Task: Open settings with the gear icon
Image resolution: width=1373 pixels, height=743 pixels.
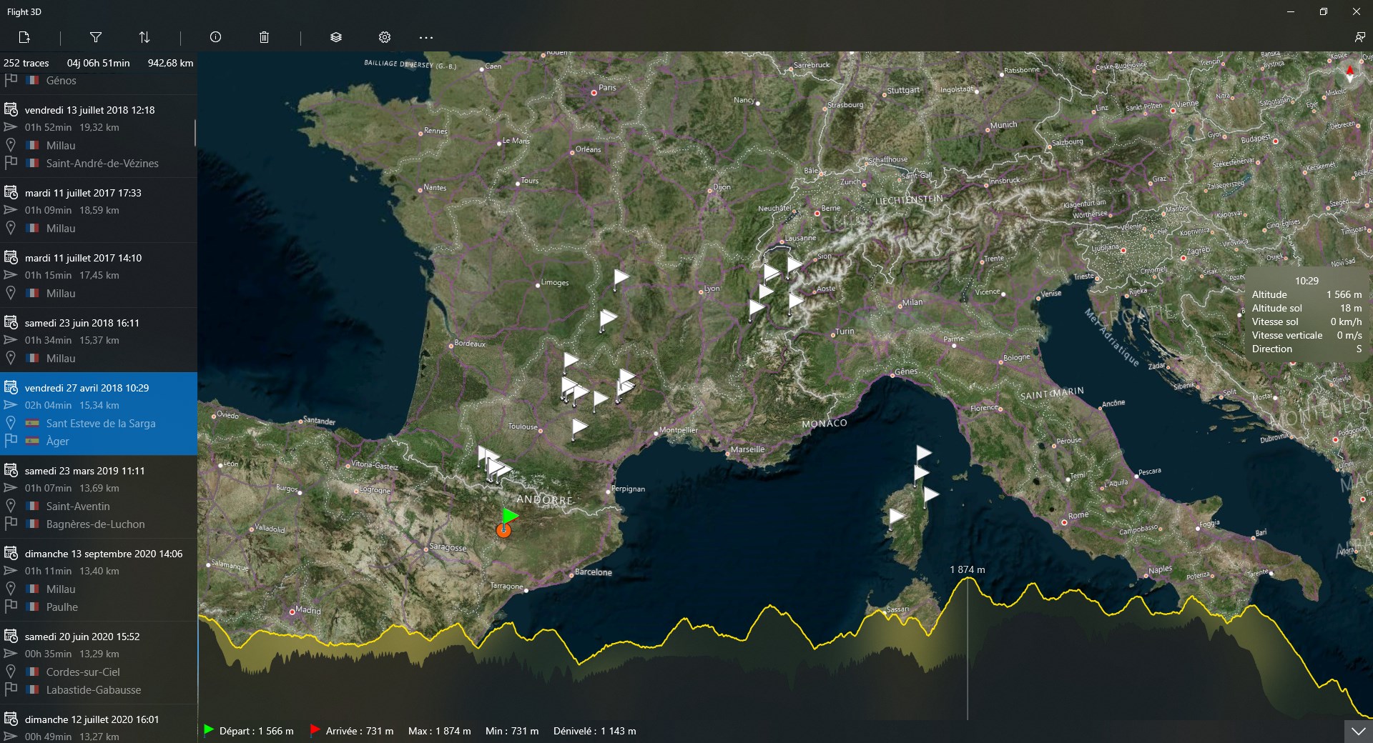Action: tap(385, 37)
